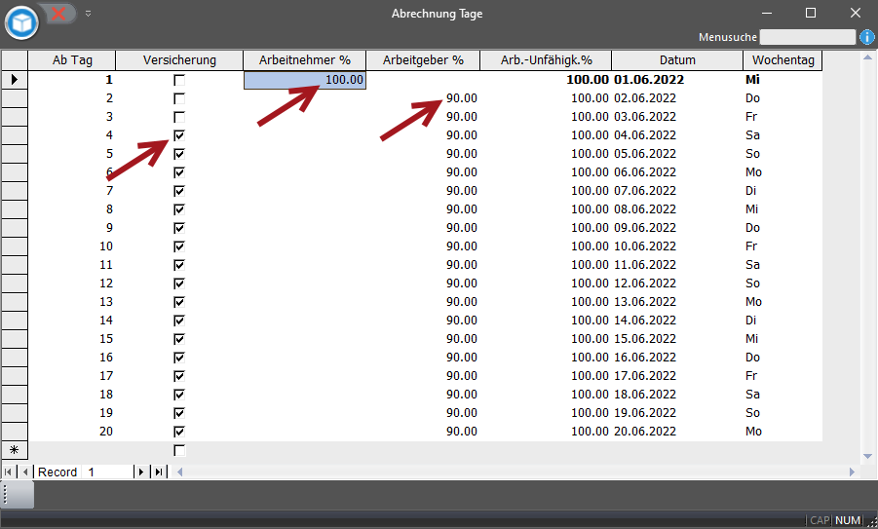Select the Arbeitnehmer % cell showing 100.00

[x=305, y=80]
